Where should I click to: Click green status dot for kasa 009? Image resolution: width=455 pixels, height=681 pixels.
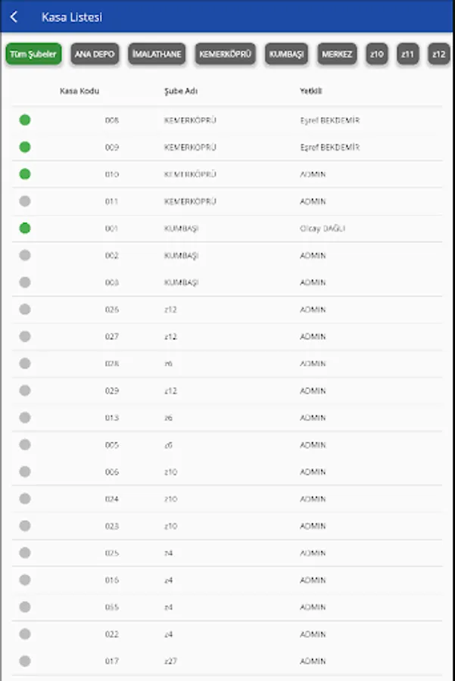25,147
